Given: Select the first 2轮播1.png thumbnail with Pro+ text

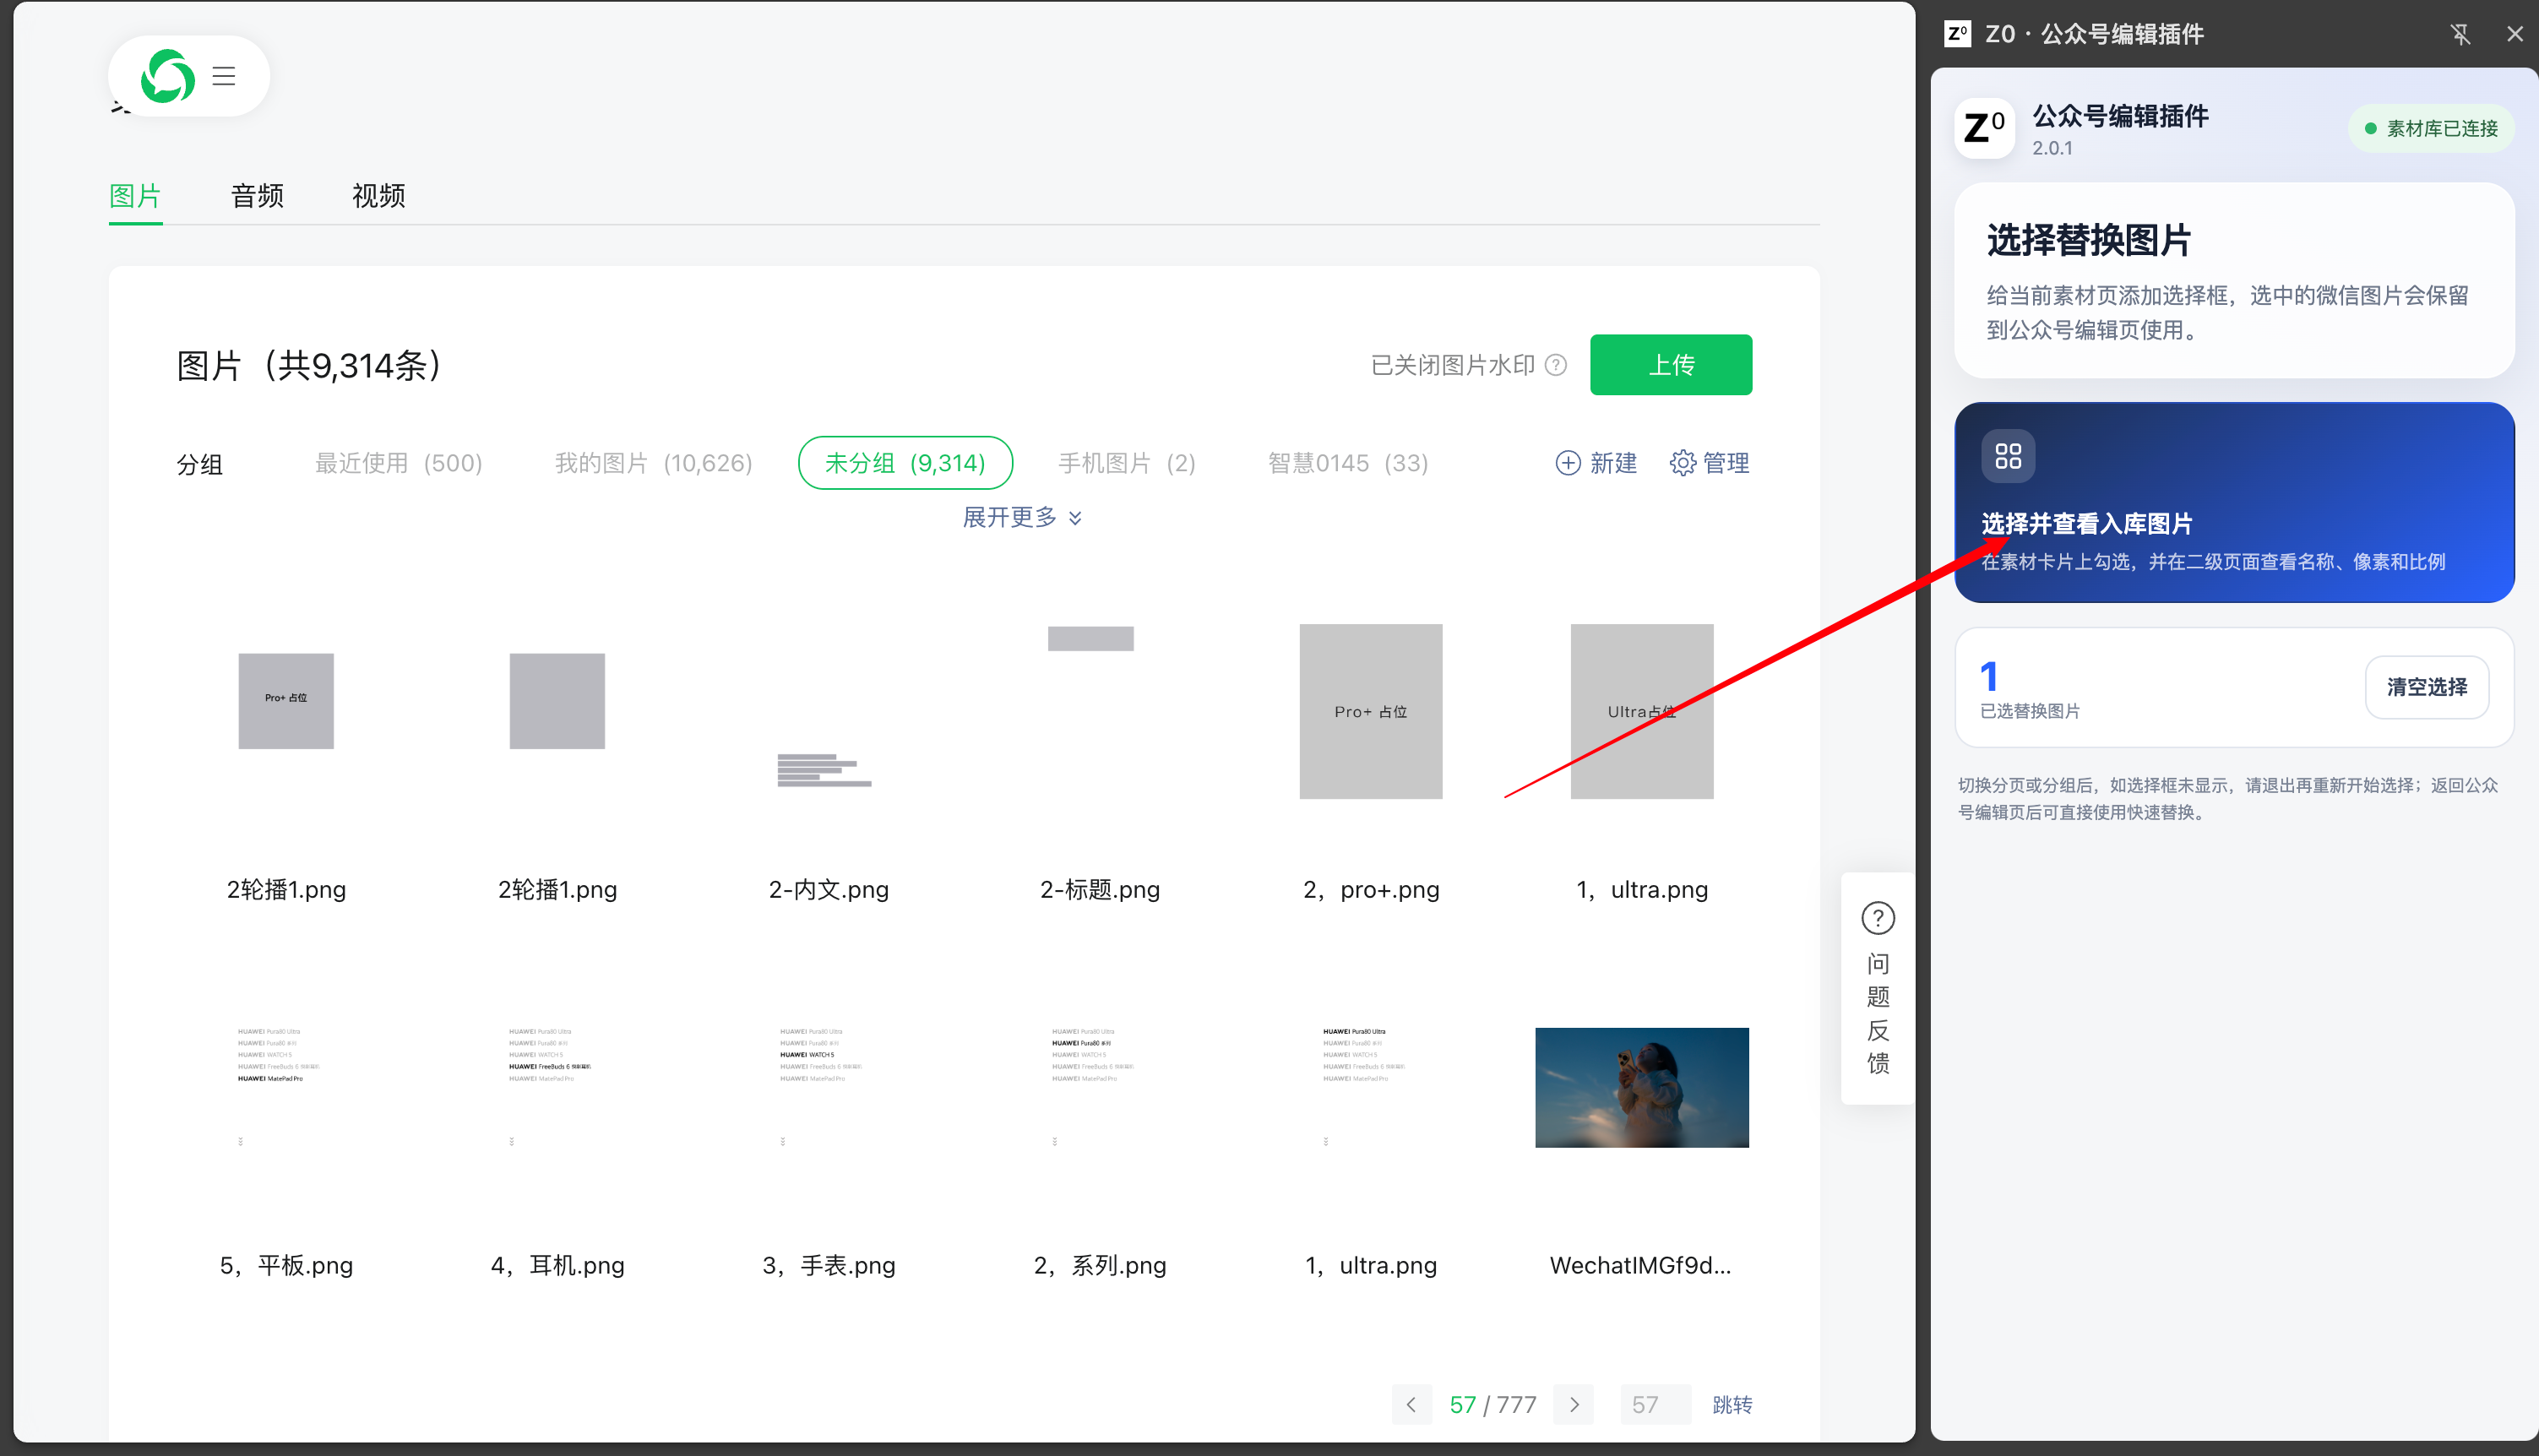Looking at the screenshot, I should click(x=286, y=701).
